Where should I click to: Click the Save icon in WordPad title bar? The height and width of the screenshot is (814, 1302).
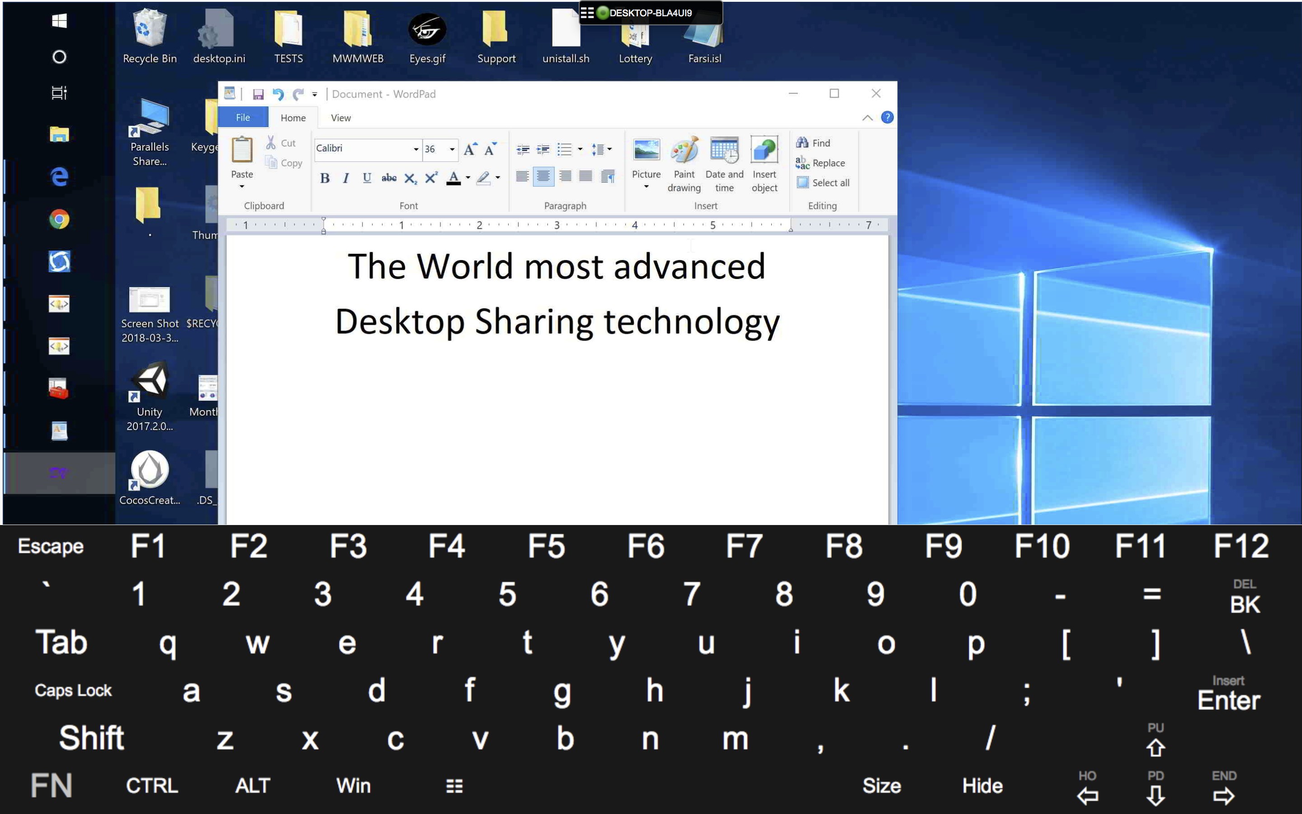[258, 94]
